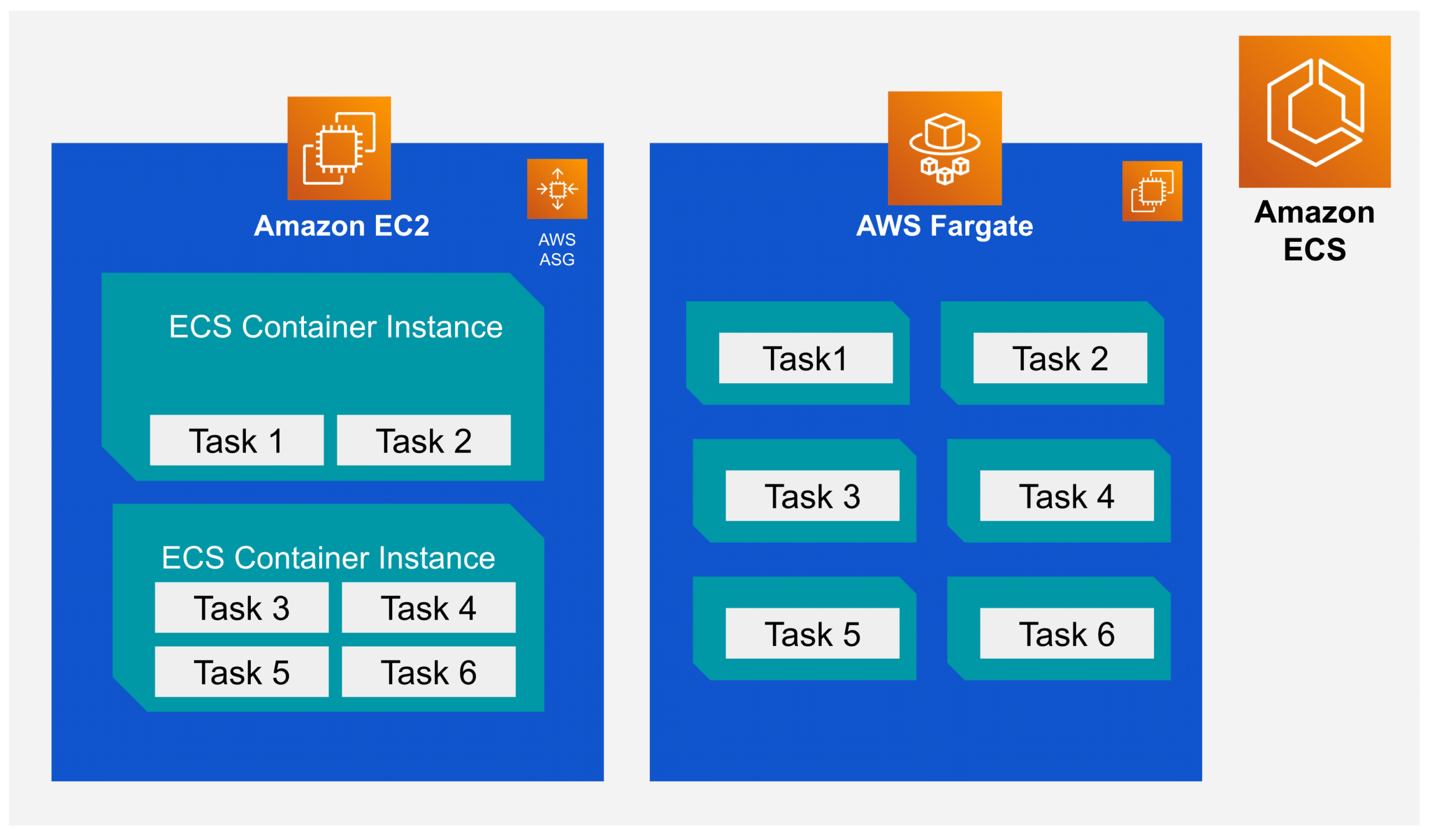1430x837 pixels.
Task: Click Task 3 in second ECS Container Instance
Action: click(x=242, y=608)
